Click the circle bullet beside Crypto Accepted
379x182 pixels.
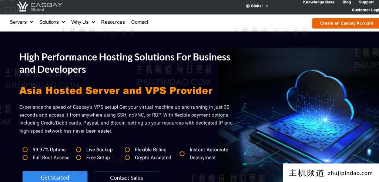(x=127, y=158)
